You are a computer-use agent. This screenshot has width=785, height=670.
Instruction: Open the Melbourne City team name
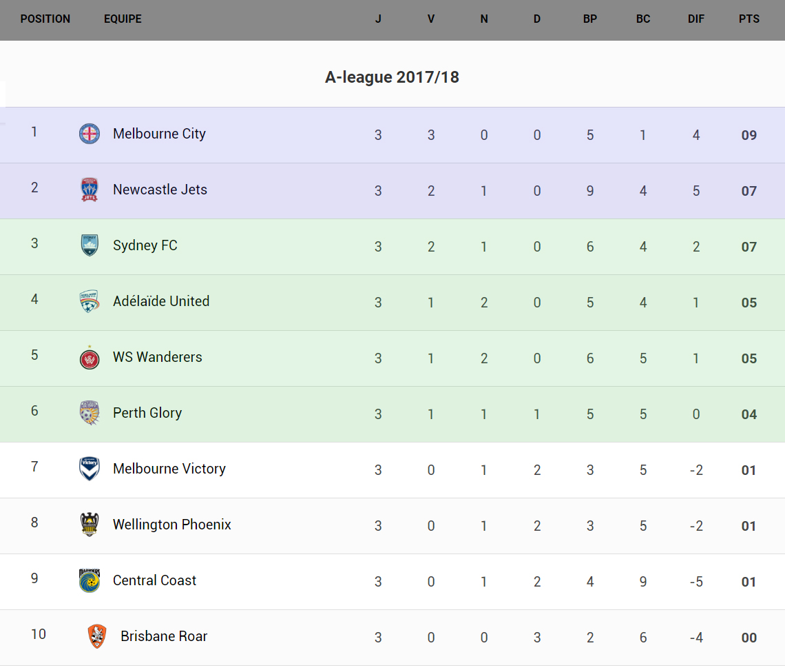[159, 134]
